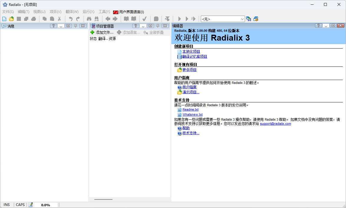Image resolution: width=346 pixels, height=208 pixels.
Task: Click the 翻译 column header in project list
Action: tap(103, 39)
